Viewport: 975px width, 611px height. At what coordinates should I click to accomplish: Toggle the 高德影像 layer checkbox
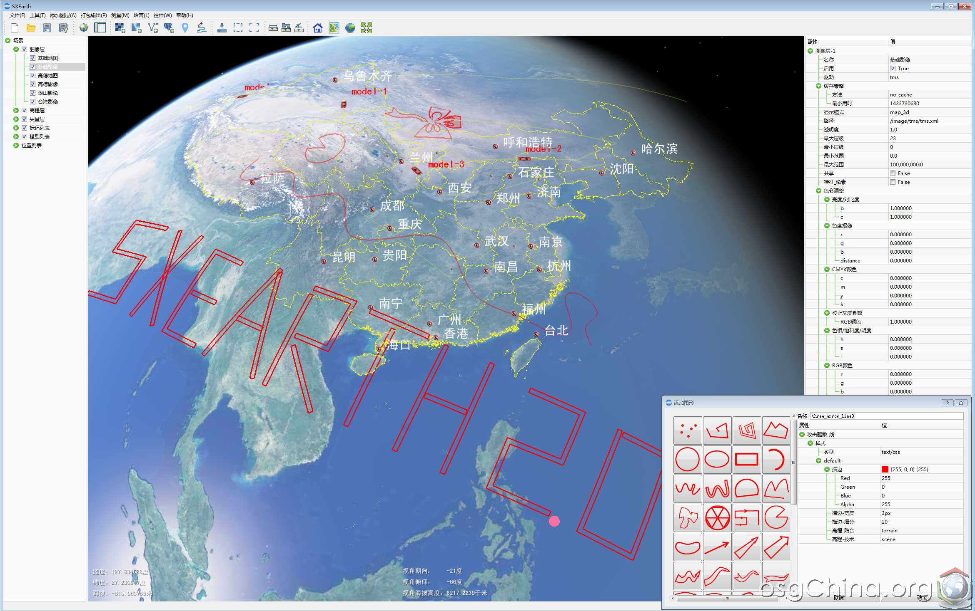coord(33,84)
